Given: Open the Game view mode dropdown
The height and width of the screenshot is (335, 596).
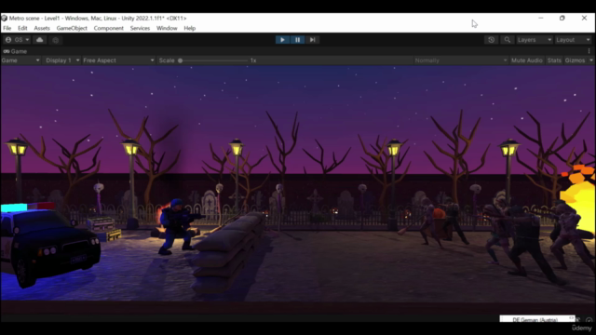Looking at the screenshot, I should (20, 60).
